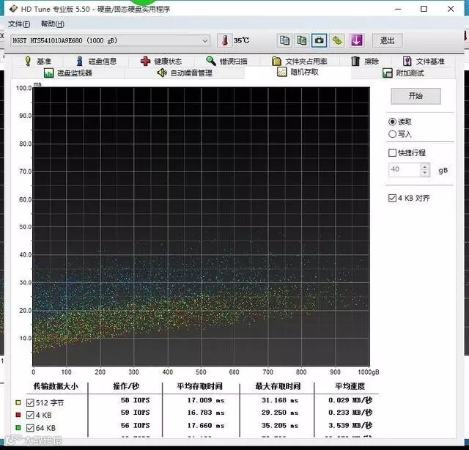Click the 退出 exit button

(x=388, y=40)
